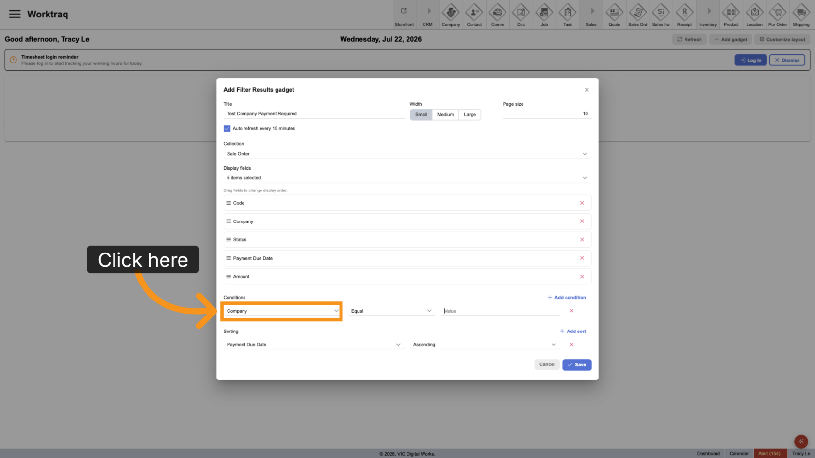Image resolution: width=815 pixels, height=458 pixels.
Task: Open the Job module icon
Action: click(544, 15)
